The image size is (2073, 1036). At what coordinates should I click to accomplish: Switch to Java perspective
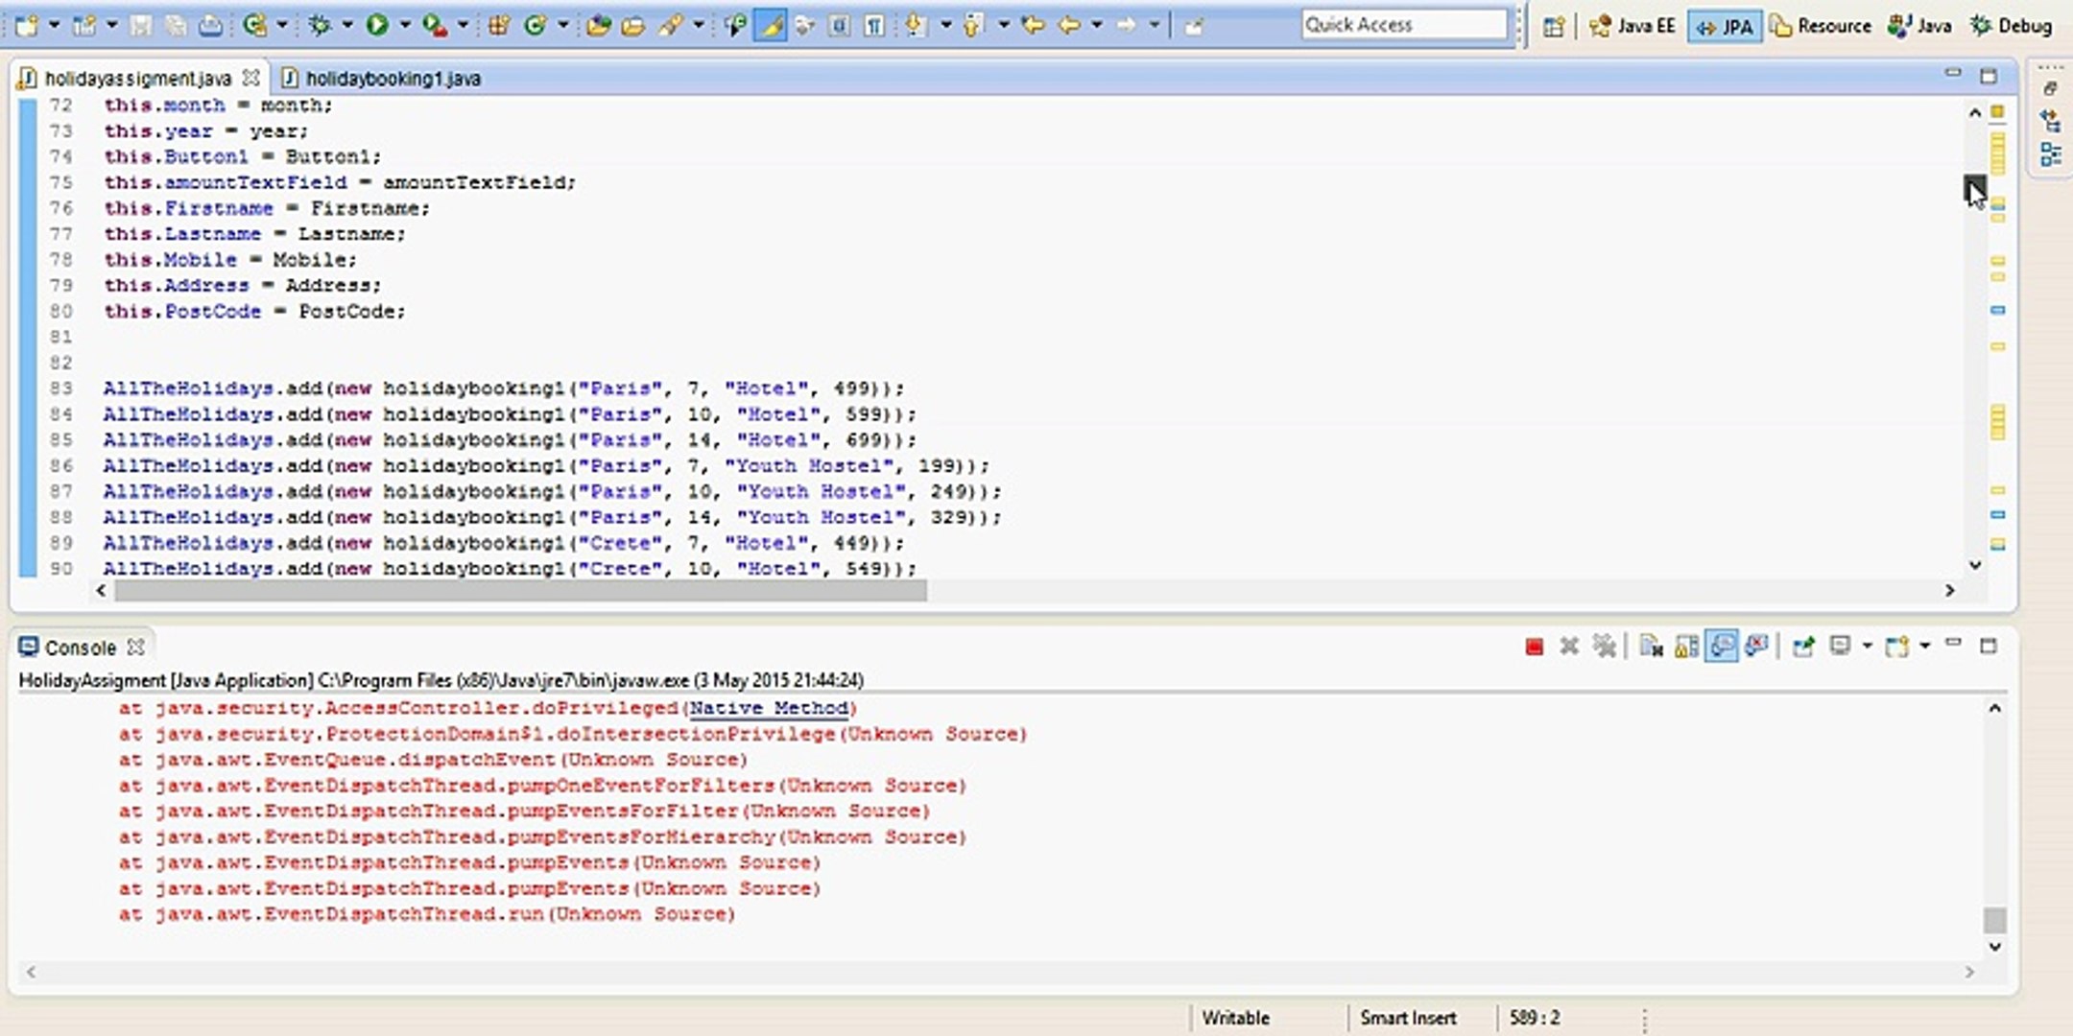tap(1919, 27)
